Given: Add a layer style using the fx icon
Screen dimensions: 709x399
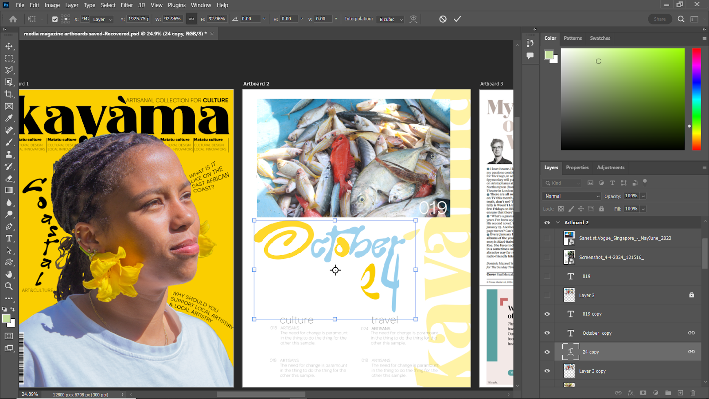Looking at the screenshot, I should click(631, 393).
